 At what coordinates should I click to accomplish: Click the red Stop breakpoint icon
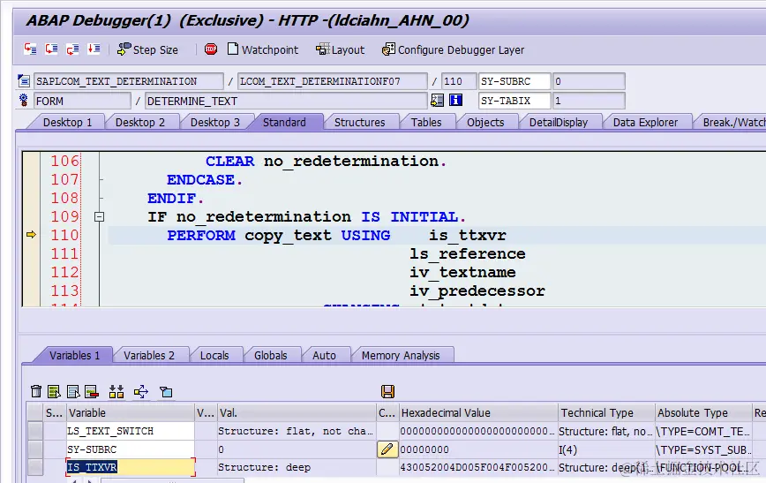211,49
